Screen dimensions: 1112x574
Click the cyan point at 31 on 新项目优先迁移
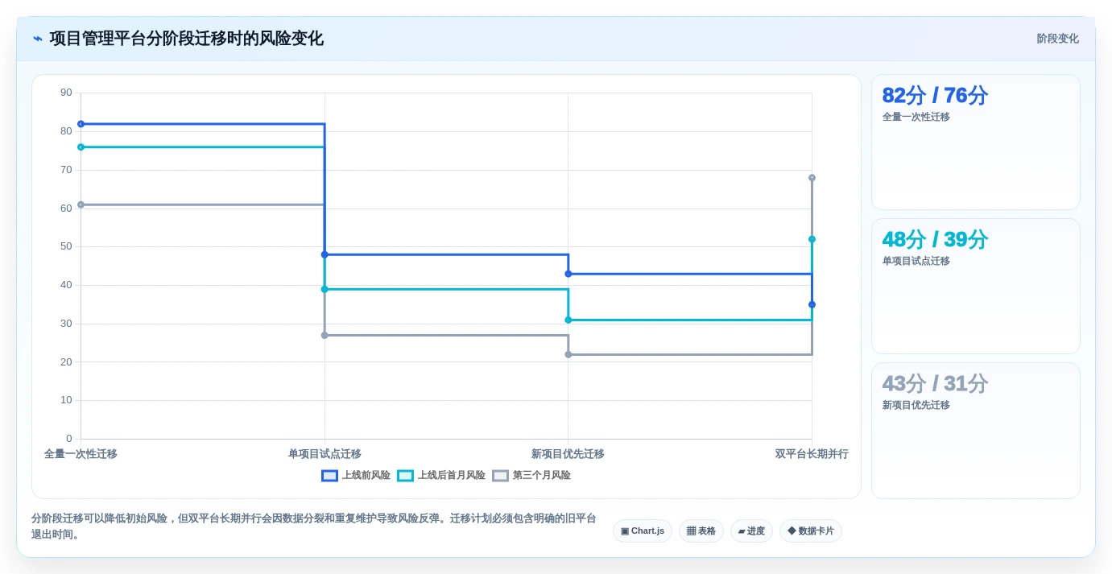pos(568,320)
